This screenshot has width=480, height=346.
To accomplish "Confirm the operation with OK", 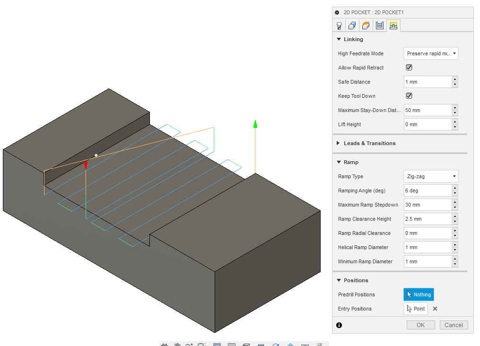I will pos(420,325).
